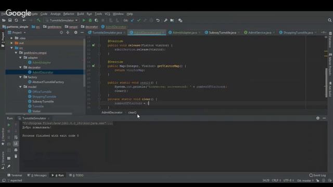This screenshot has height=187, width=333.
Task: Open the Run panel settings gear
Action: [318, 118]
